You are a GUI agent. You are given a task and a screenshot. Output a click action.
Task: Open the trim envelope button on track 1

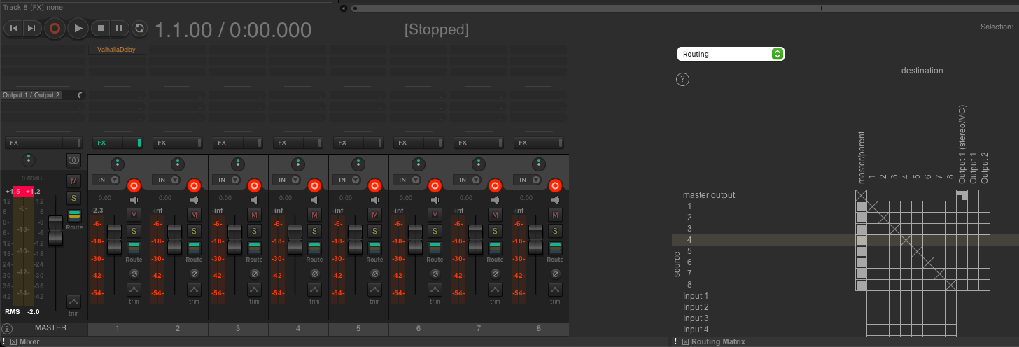click(x=134, y=289)
